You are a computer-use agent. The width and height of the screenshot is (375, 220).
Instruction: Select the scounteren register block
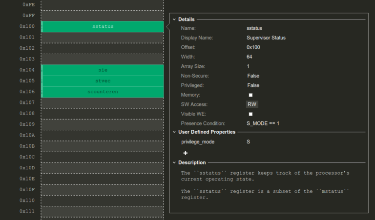click(103, 92)
